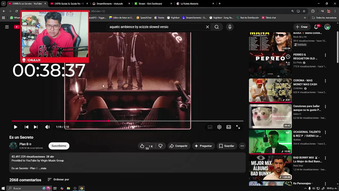Viewport: 339px width, 191px height.
Task: Open the MANÁ mix thumbnail
Action: coord(270,42)
